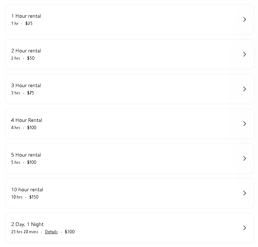Select the 5 Hour rental heading
258x247 pixels.
26,155
